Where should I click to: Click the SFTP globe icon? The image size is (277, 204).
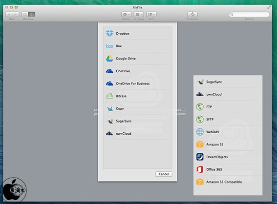200,119
